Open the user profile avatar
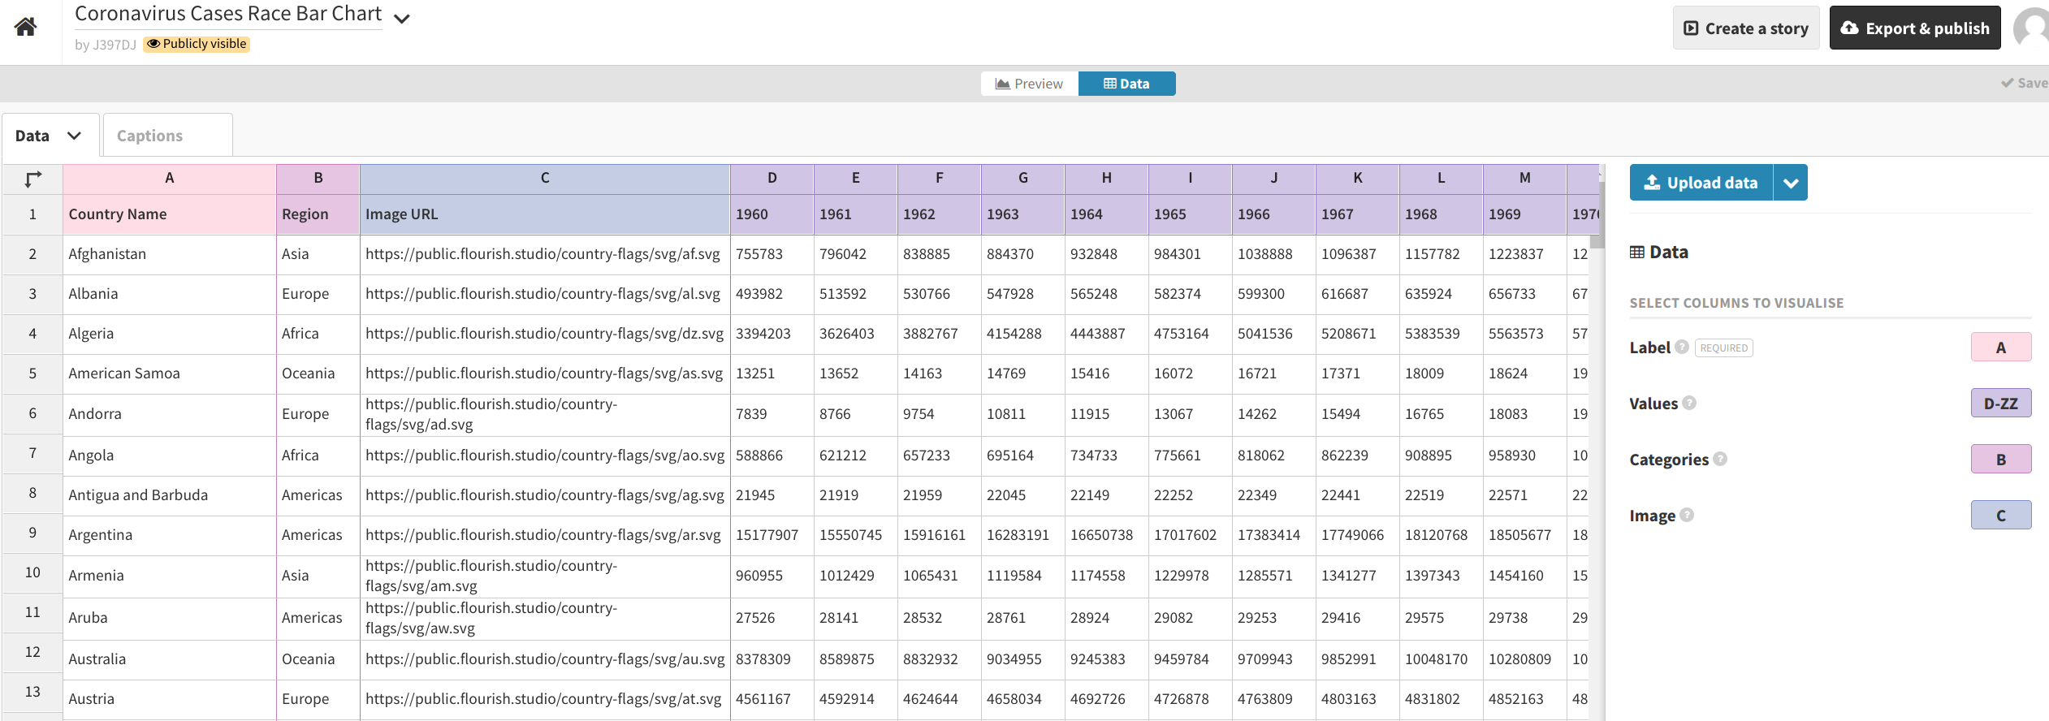This screenshot has height=721, width=2049. pos(2032,28)
